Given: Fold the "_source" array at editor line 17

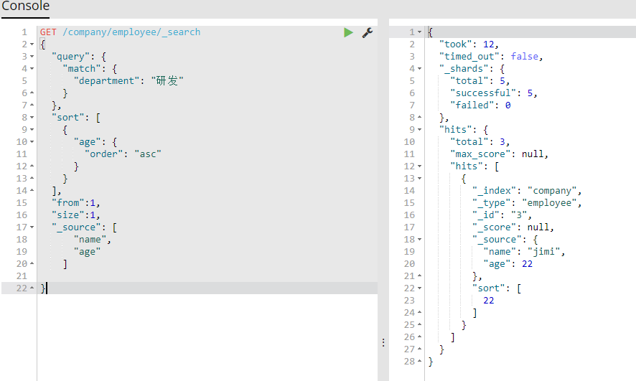Looking at the screenshot, I should point(32,227).
